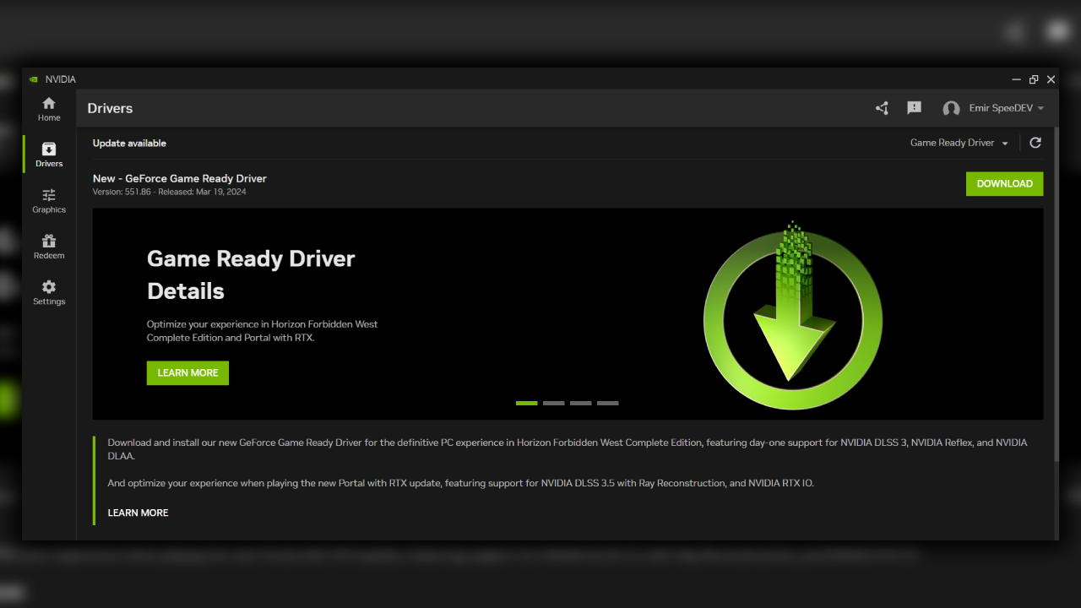The height and width of the screenshot is (608, 1081).
Task: Open the Redeem gift section
Action: (x=49, y=246)
